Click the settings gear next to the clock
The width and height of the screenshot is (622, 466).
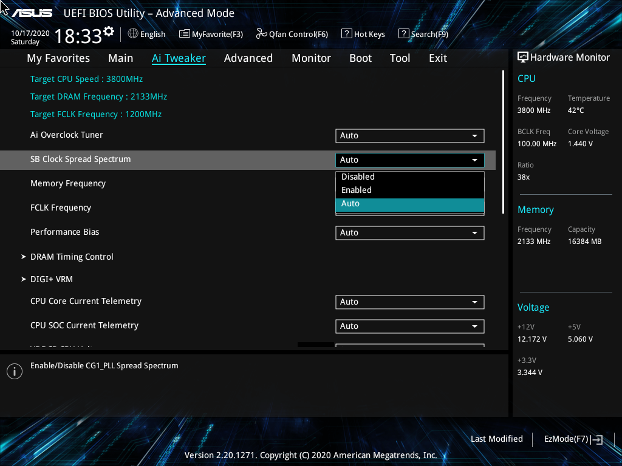109,32
